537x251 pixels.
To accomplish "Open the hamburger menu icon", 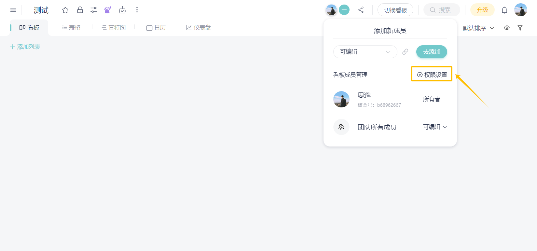I will [x=13, y=10].
